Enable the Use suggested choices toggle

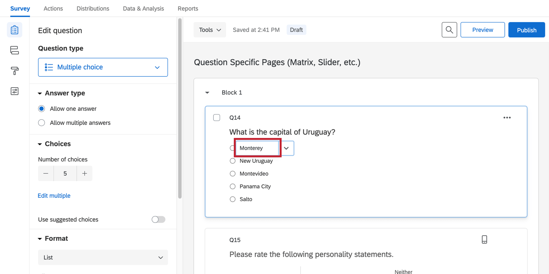[x=158, y=220]
